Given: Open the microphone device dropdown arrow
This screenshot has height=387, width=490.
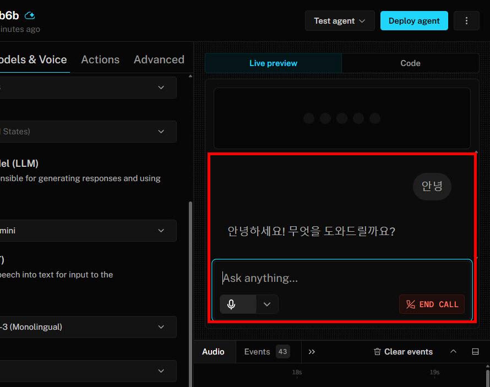Looking at the screenshot, I should (x=267, y=304).
